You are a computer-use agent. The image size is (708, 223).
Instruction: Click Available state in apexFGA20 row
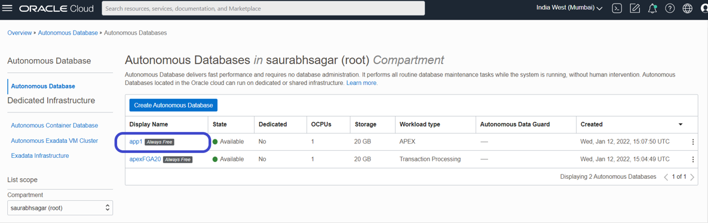click(228, 160)
